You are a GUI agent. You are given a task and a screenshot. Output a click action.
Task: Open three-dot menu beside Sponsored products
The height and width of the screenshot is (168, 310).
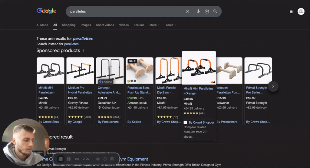click(84, 51)
